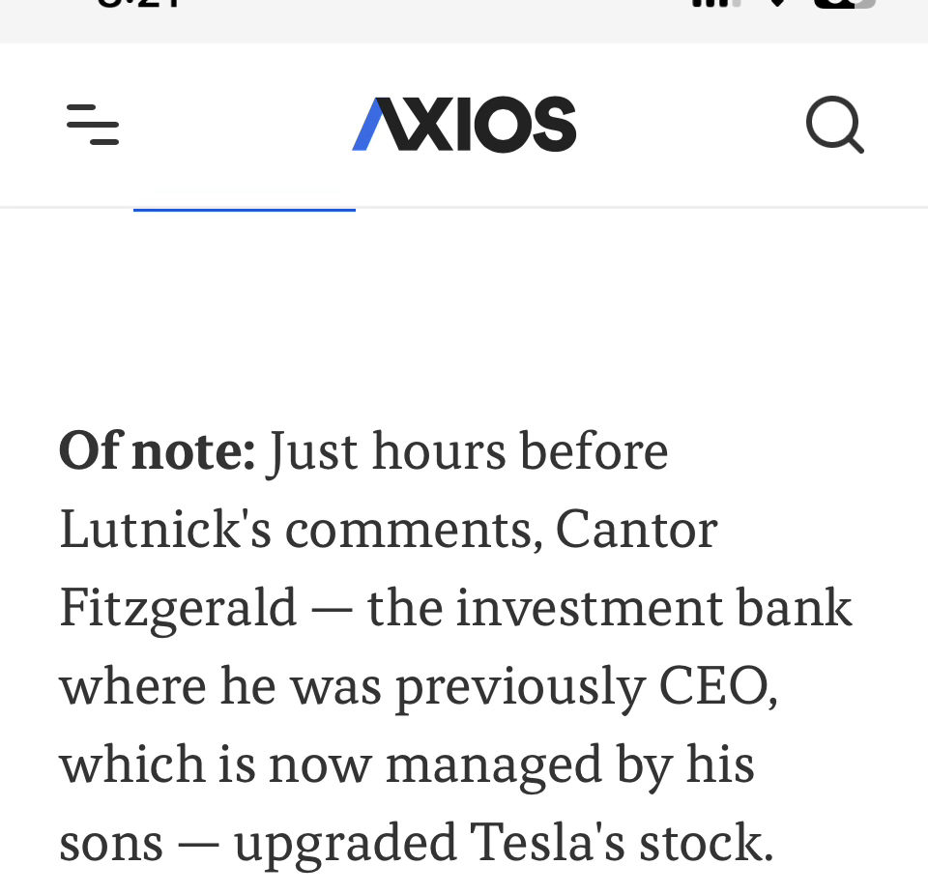Tap the blue reading progress bar

[x=244, y=208]
